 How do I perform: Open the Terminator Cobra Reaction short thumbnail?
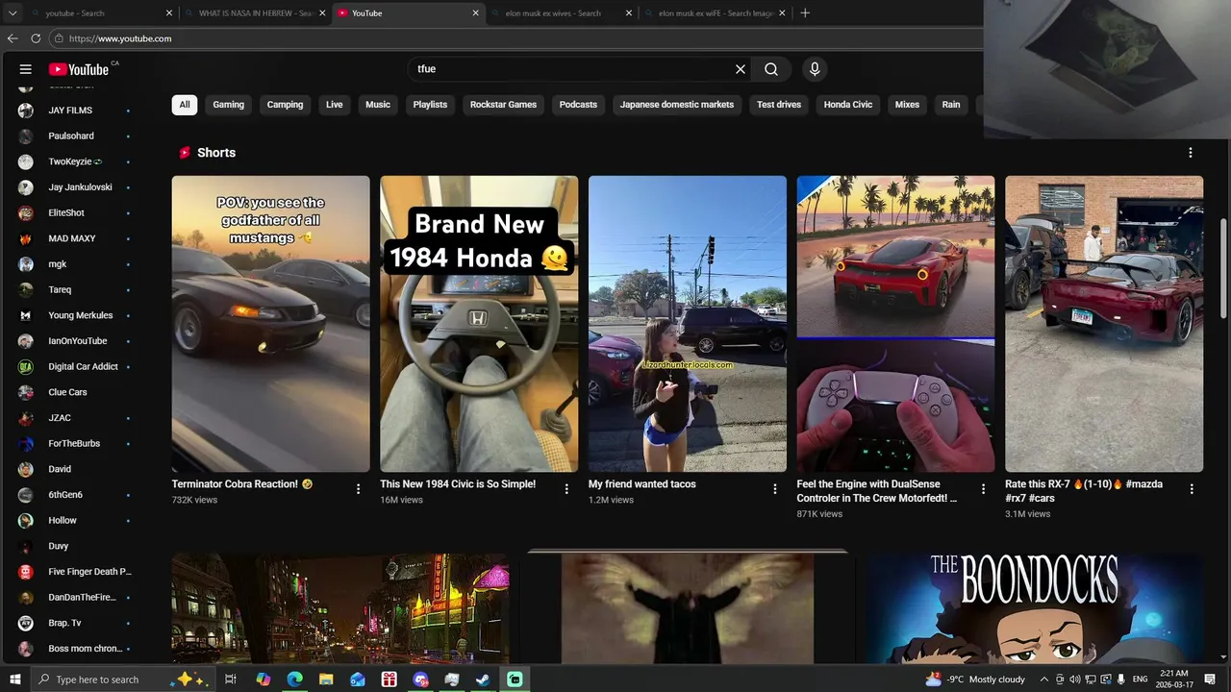tap(270, 324)
